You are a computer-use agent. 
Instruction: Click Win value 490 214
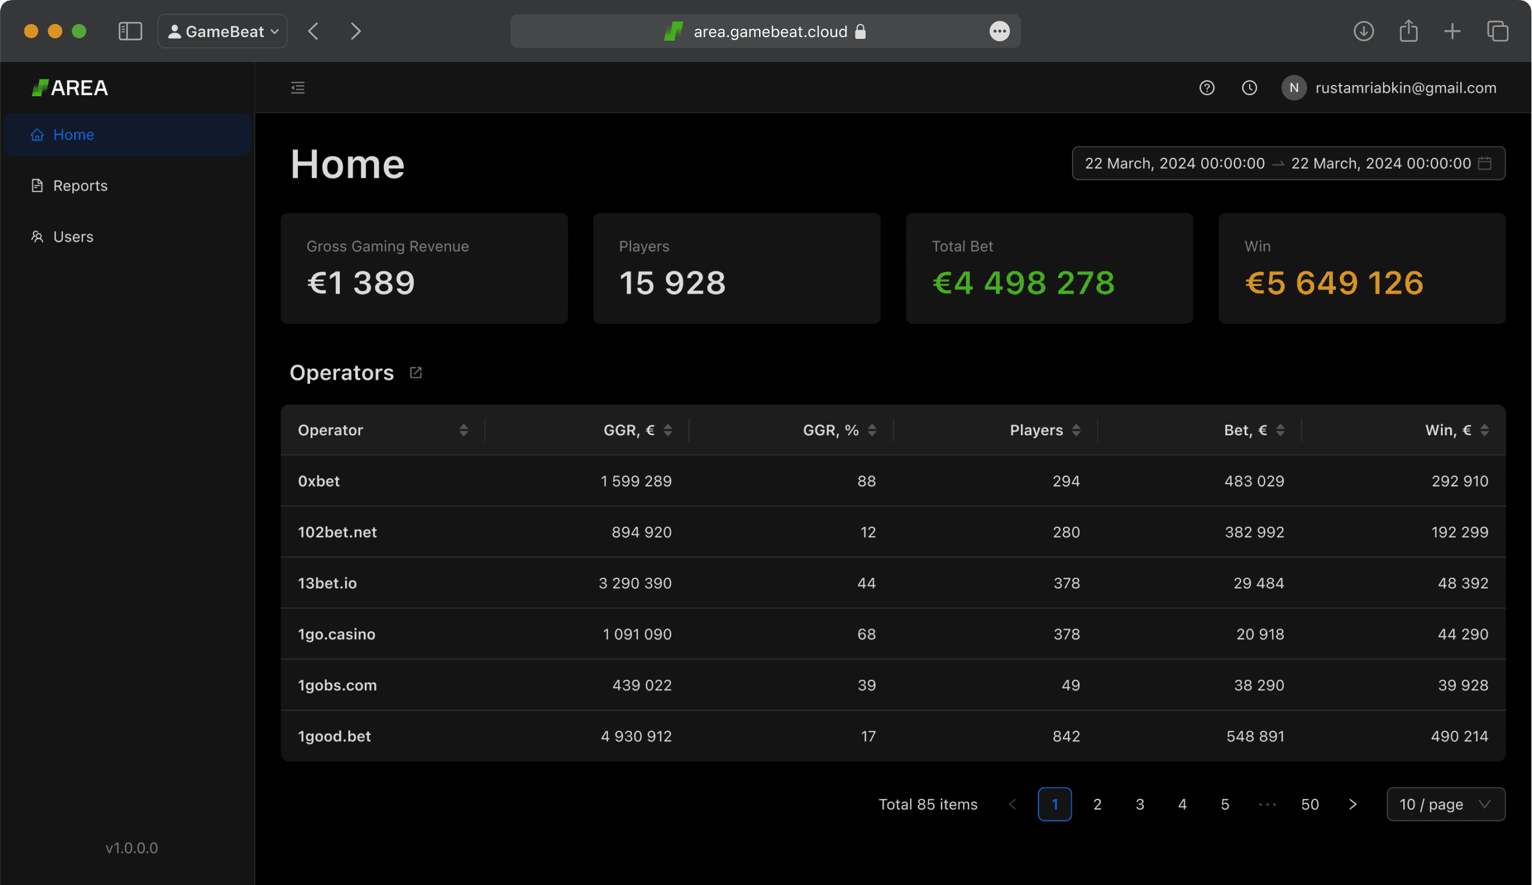pyautogui.click(x=1459, y=736)
